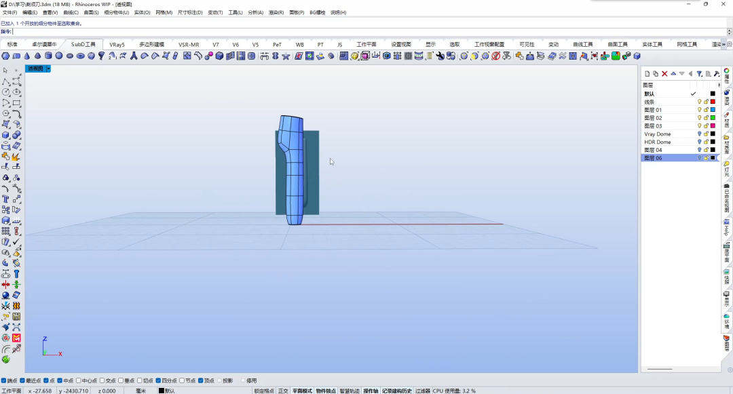This screenshot has height=394, width=733.
Task: Toggle the 四分点 osnap checkbox
Action: 158,380
